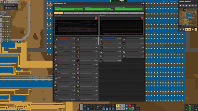This screenshot has width=198, height=111.
Task: Toggle the Rocket silo stats icon
Action: click(x=2, y=5)
